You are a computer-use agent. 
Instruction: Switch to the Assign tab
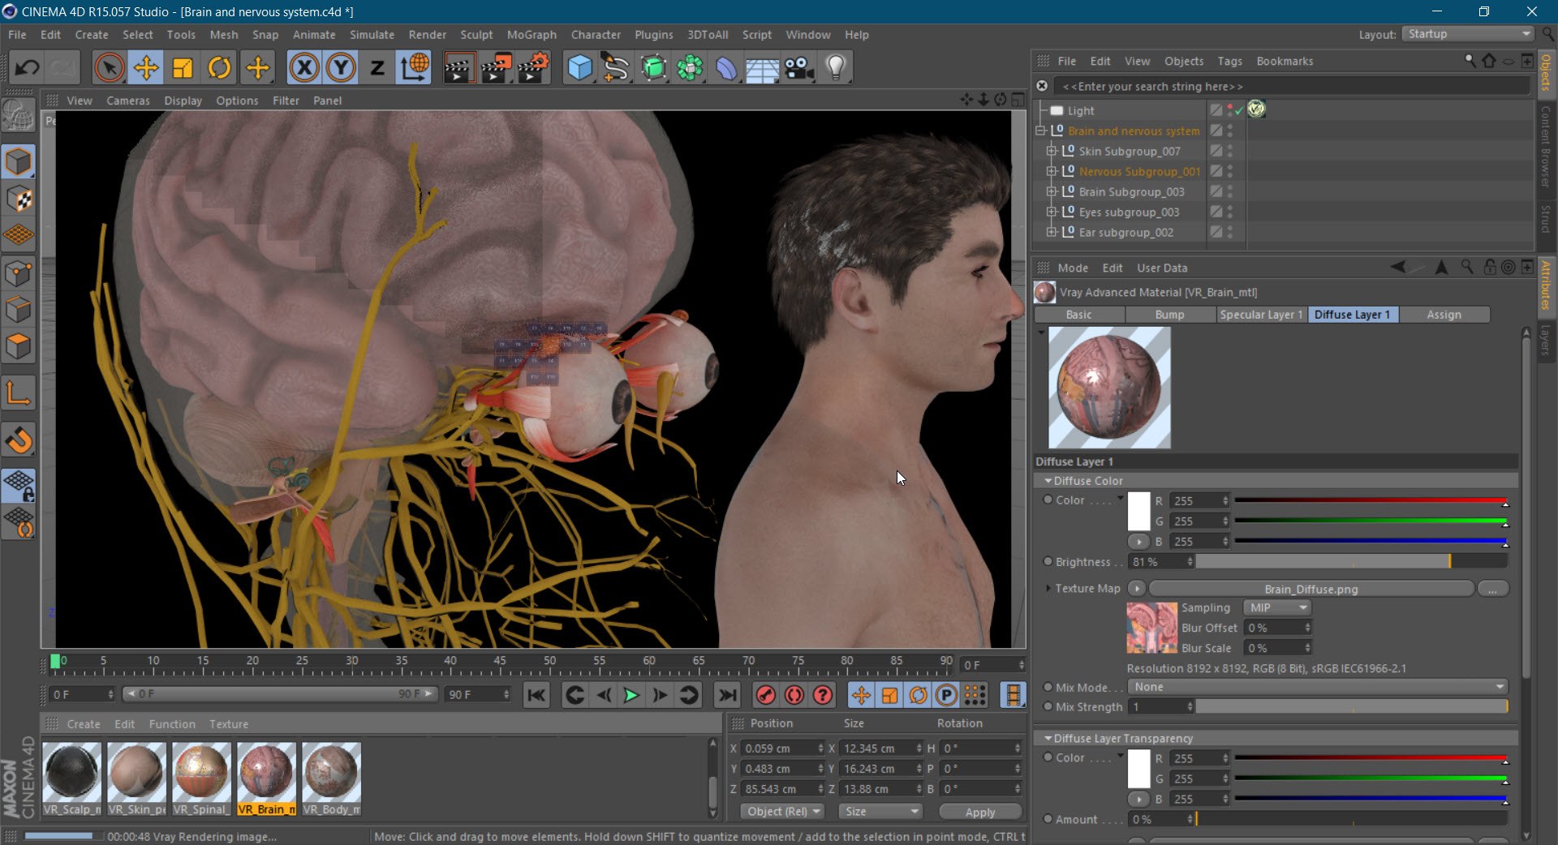(1444, 315)
